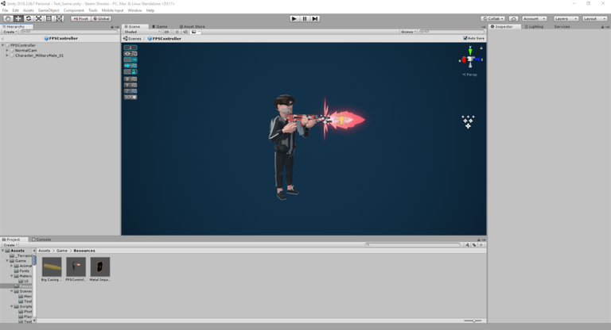Switch to the Lighting tab
The height and width of the screenshot is (330, 611).
pos(534,26)
